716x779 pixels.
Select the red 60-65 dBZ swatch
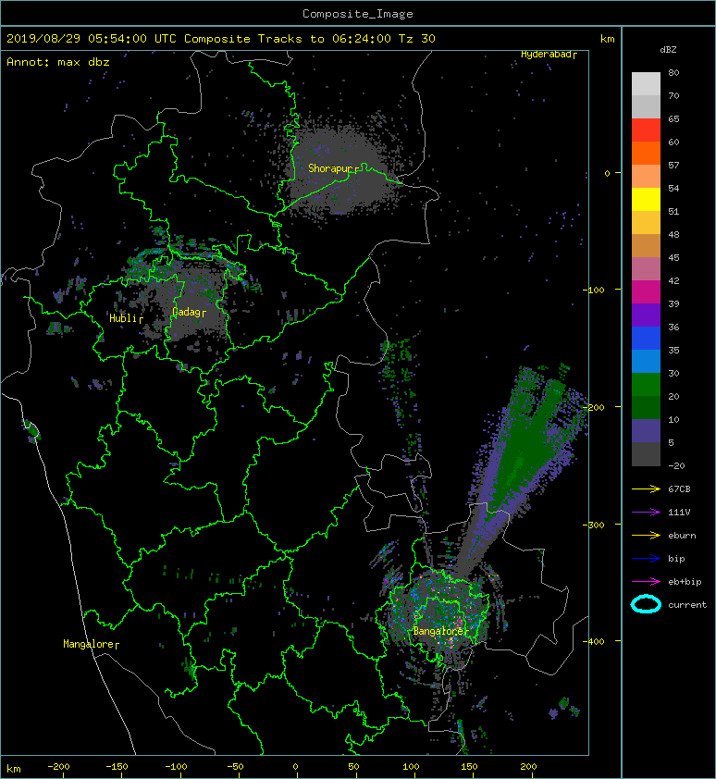click(x=646, y=130)
